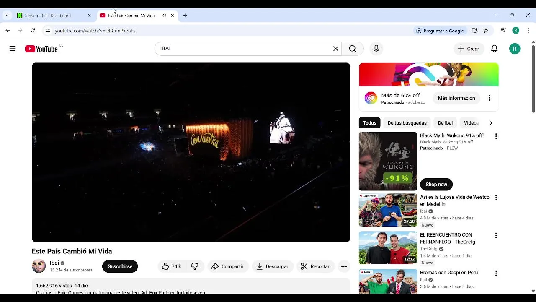The width and height of the screenshot is (536, 302).
Task: View site information icon in address bar
Action: (x=47, y=31)
